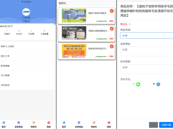This screenshot has width=173, height=129.
Task: Click title 英国jhly... in cart
Action: (x=98, y=31)
